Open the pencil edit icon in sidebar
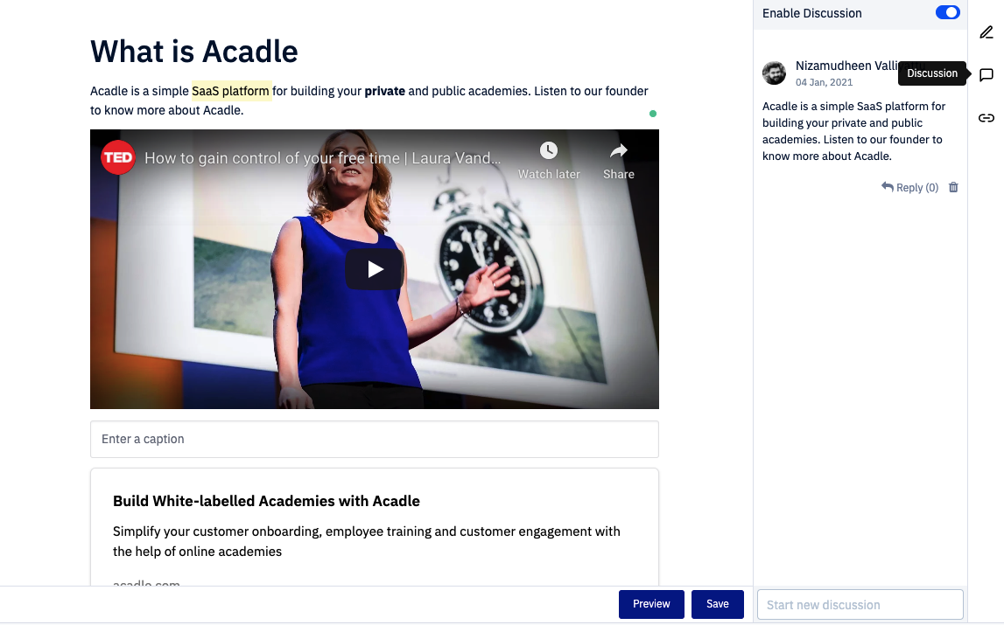 click(x=986, y=32)
